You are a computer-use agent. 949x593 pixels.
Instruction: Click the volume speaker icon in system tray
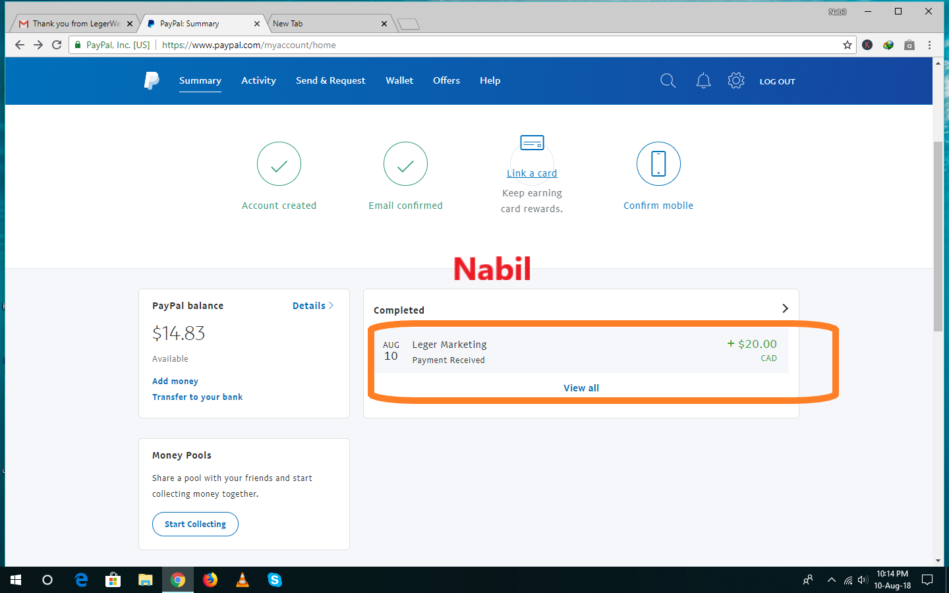(863, 580)
